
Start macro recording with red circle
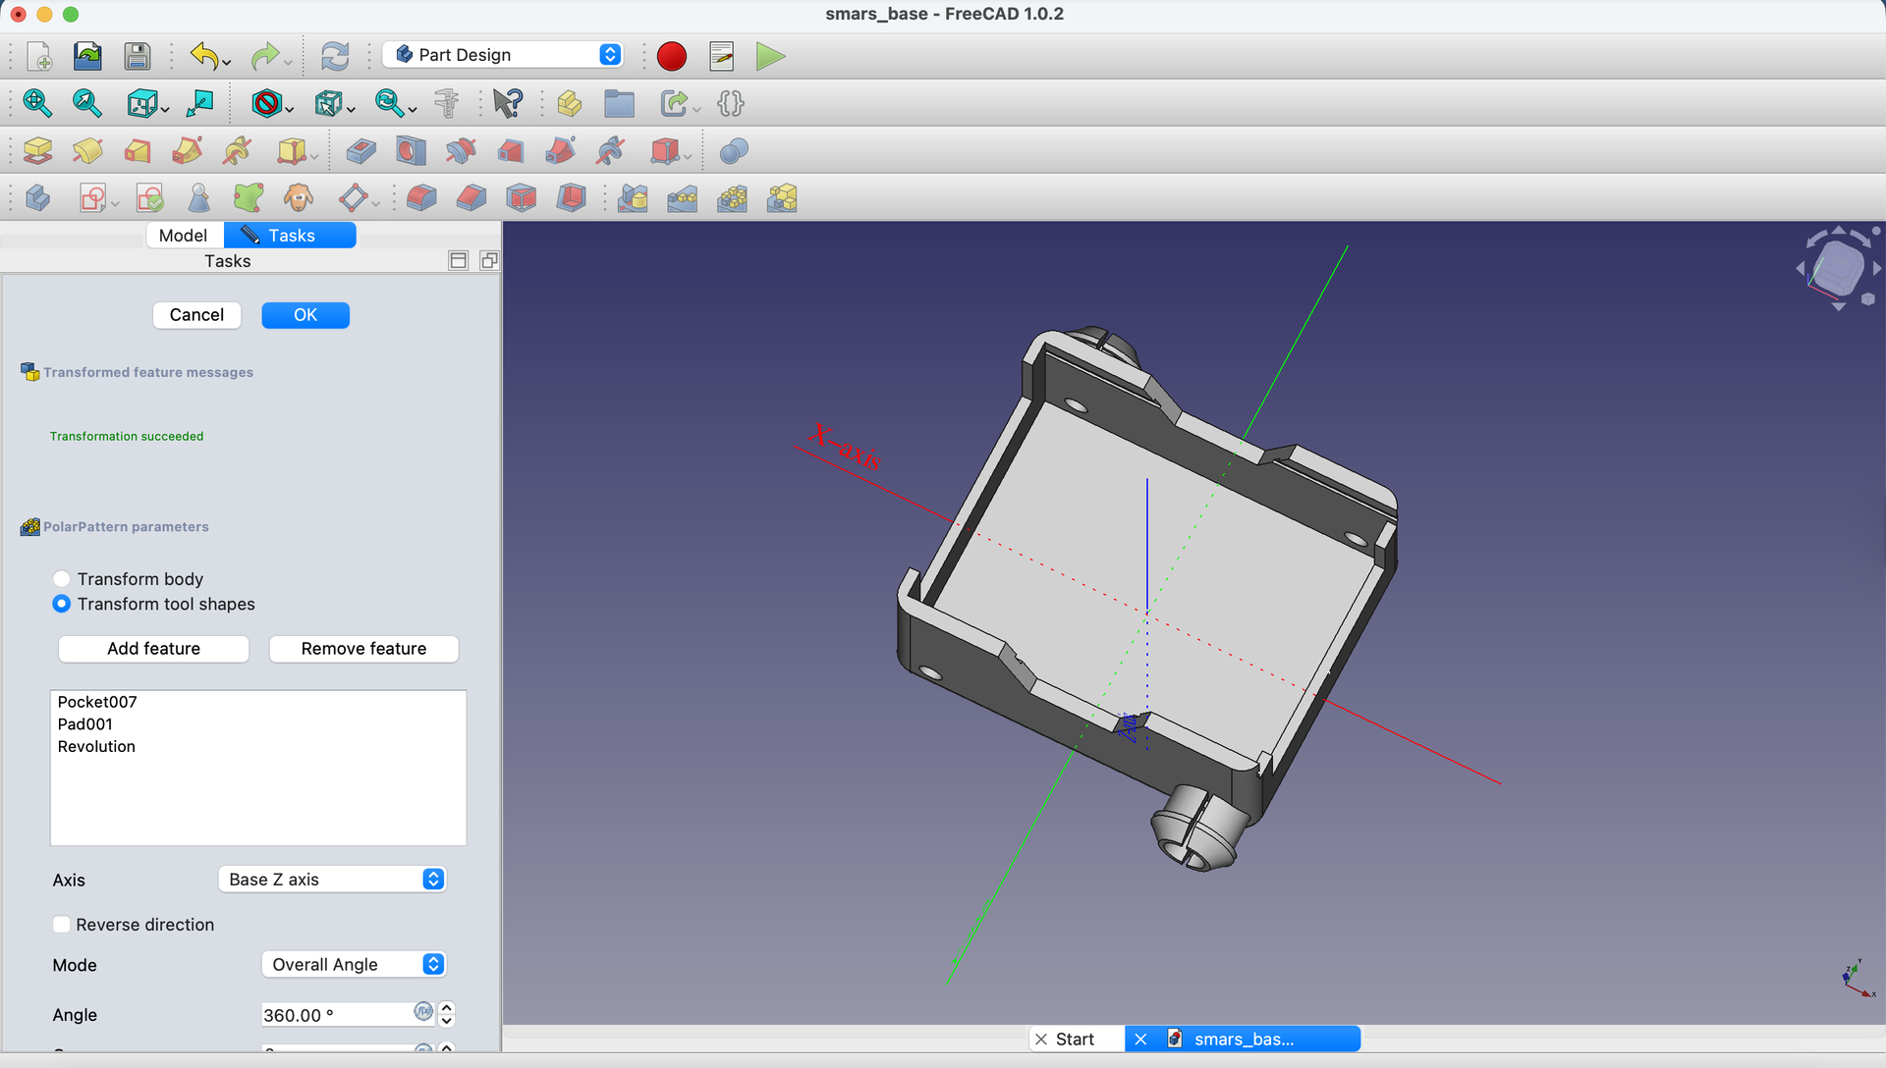671,56
